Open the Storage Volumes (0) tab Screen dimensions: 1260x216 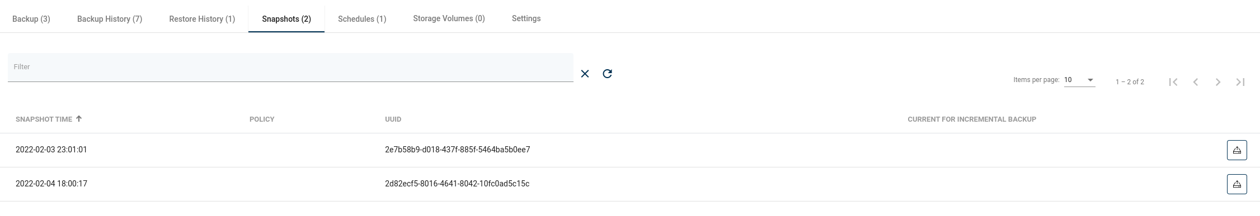(449, 18)
